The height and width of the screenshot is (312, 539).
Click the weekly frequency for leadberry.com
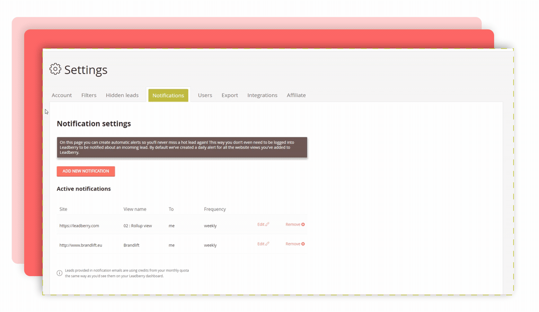tap(210, 226)
